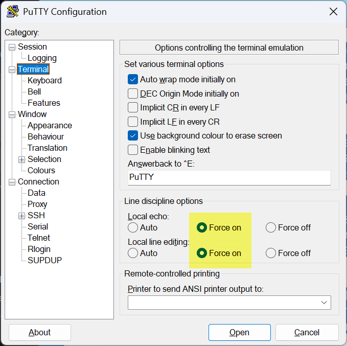Image resolution: width=347 pixels, height=346 pixels.
Task: Expand the Selection tree node
Action: pos(22,159)
